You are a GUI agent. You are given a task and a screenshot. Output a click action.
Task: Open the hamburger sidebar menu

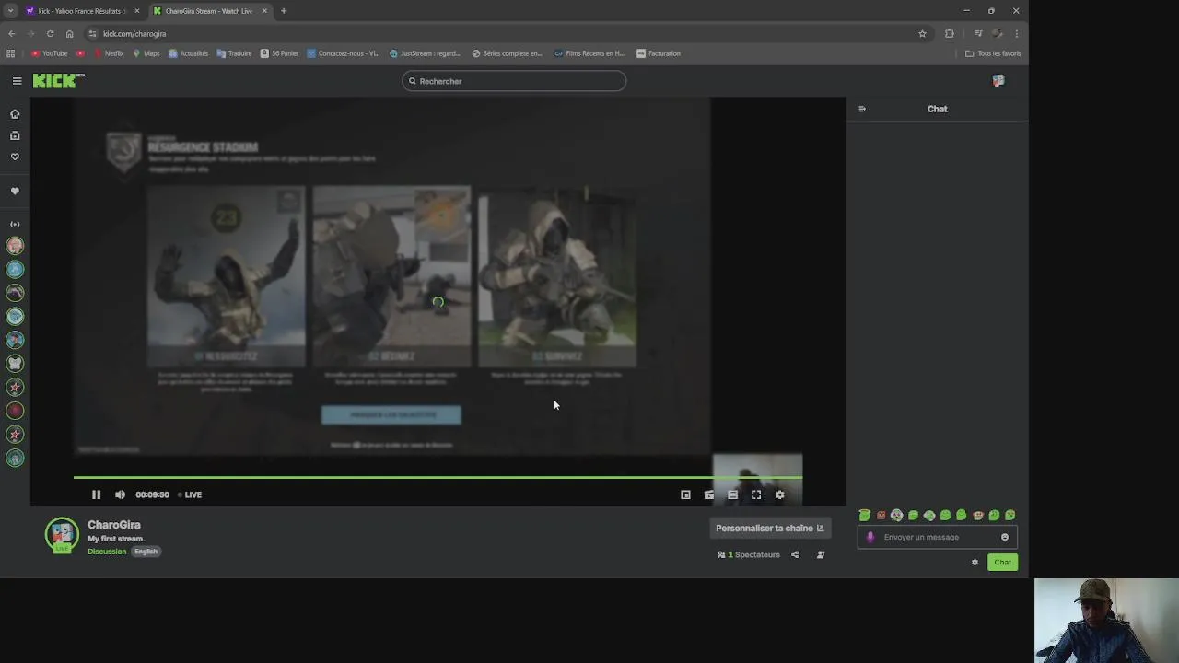point(17,81)
